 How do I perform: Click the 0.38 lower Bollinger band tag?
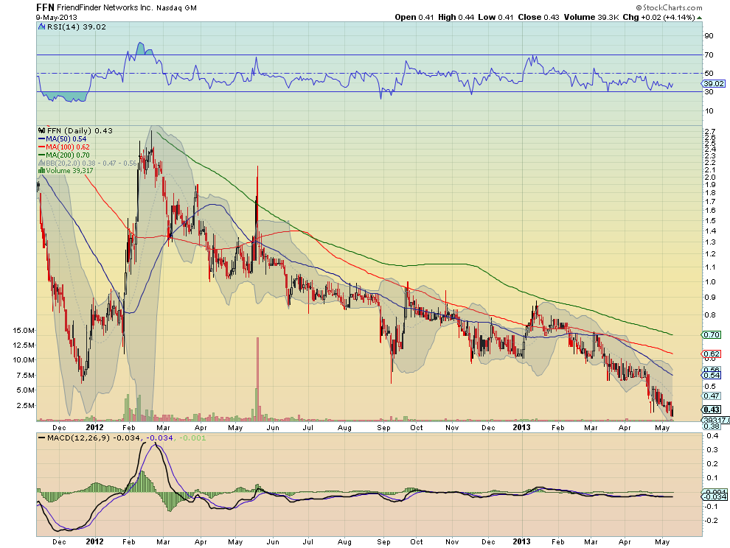712,426
